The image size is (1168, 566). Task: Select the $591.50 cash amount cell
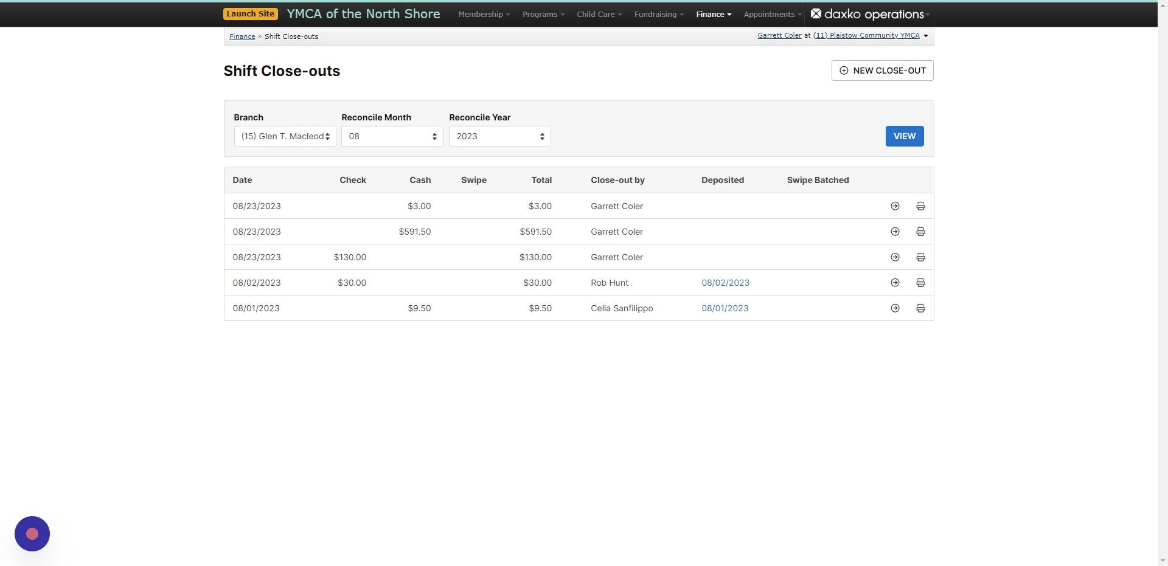point(415,232)
